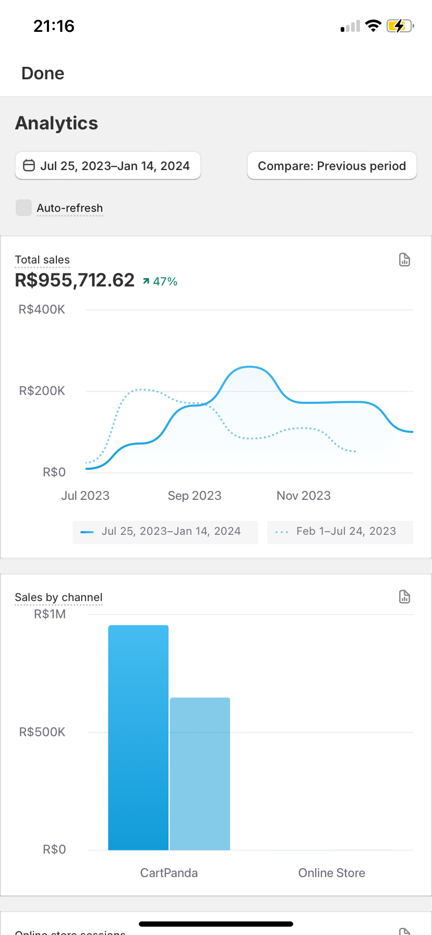Screen dimensions: 432x935
Task: Tap the battery charging icon
Action: pos(400,26)
